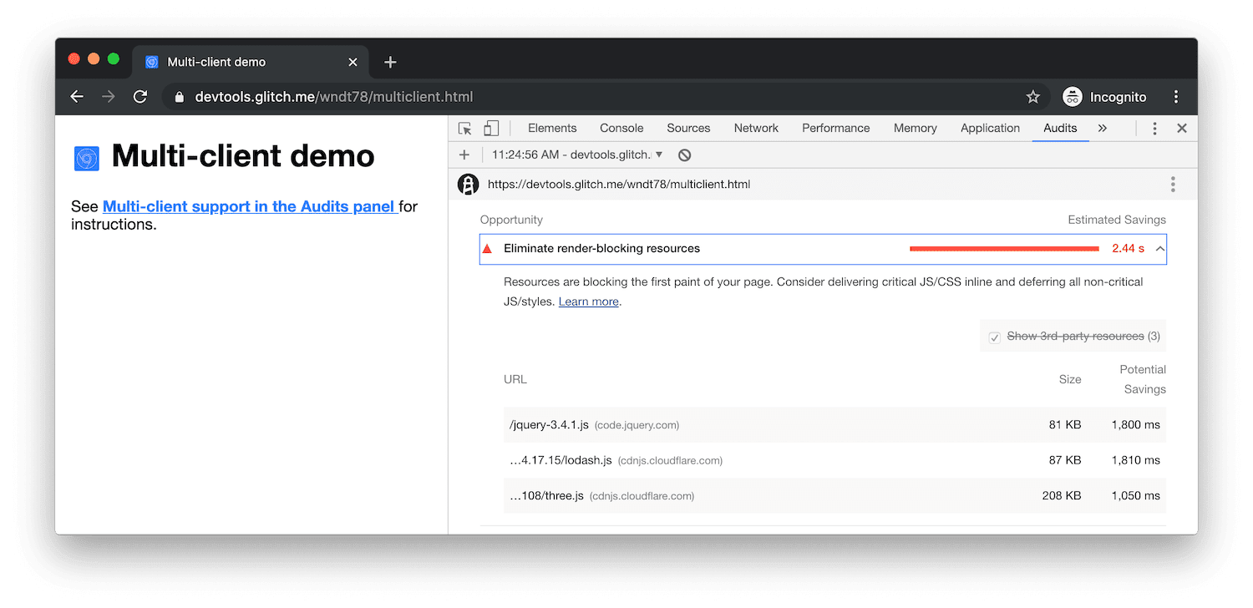The image size is (1253, 608).
Task: Toggle the device toolbar icon
Action: pyautogui.click(x=491, y=128)
